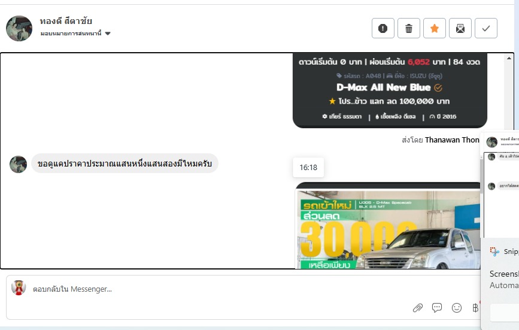
Task: Click the 16:18 timestamp tooltip
Action: tap(308, 168)
